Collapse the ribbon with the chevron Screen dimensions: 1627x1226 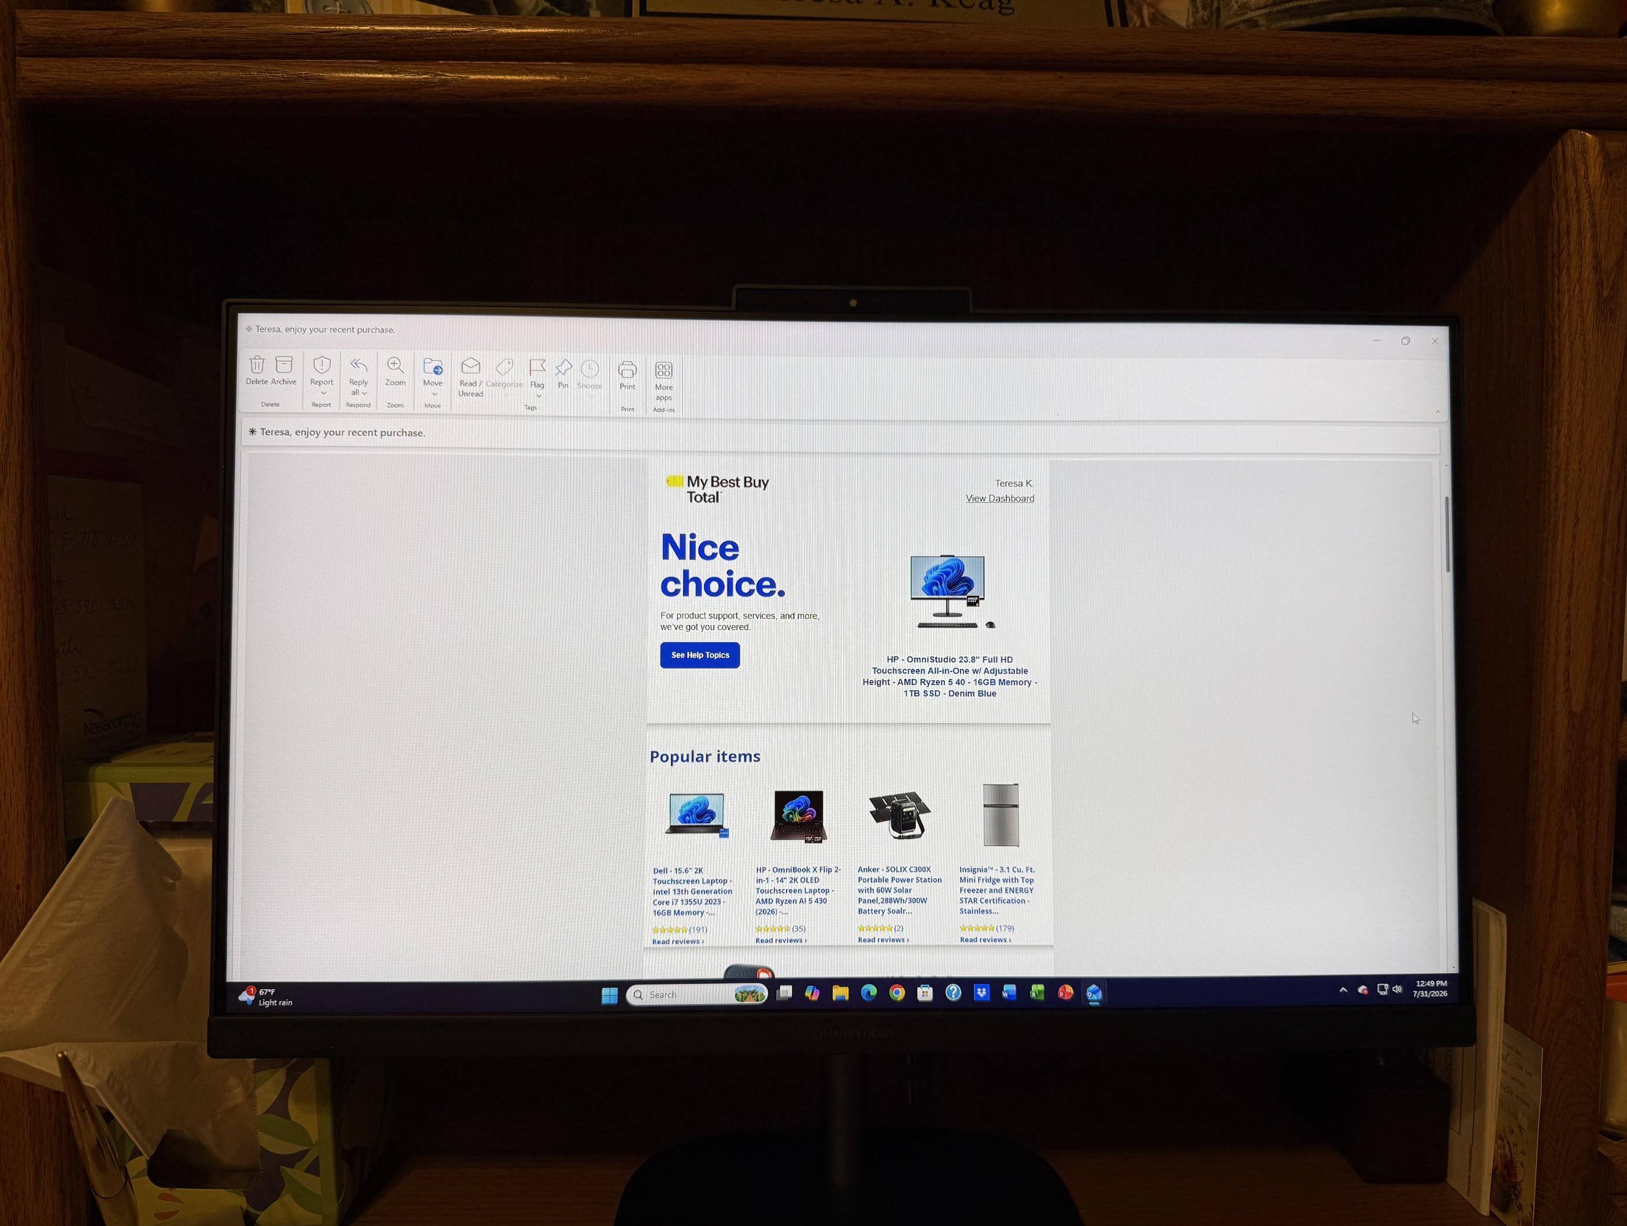[x=1437, y=412]
